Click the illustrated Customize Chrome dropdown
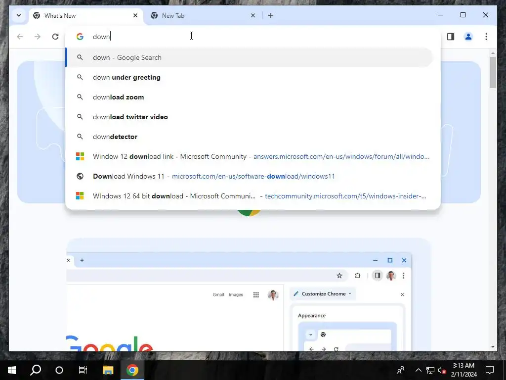This screenshot has height=380, width=506. tap(323, 294)
